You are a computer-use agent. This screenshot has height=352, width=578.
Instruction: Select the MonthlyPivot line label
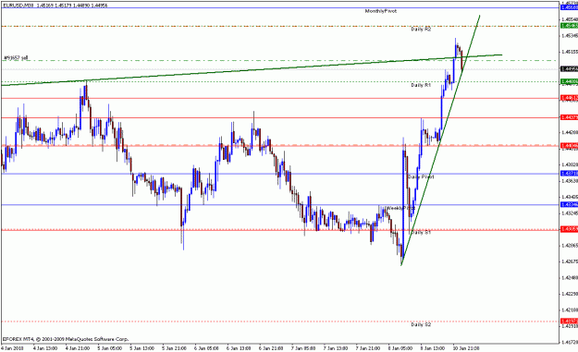click(381, 11)
